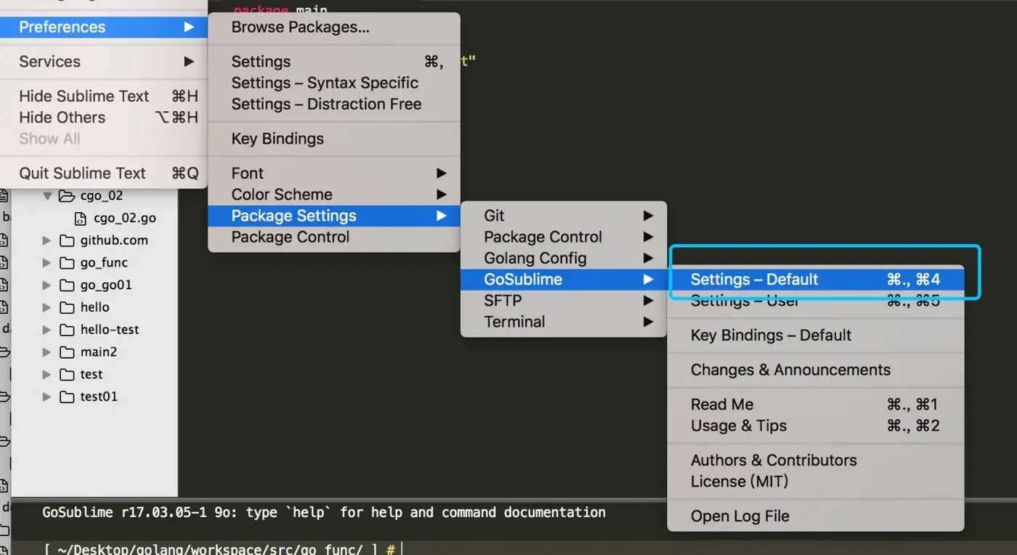Expand the test folder arrow
1017x555 pixels.
46,375
